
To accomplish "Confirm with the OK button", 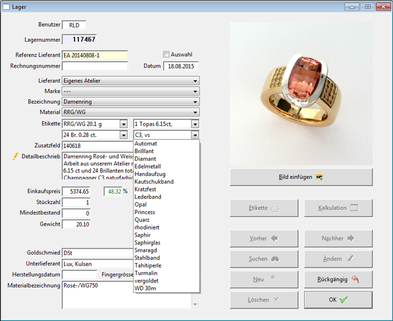I will coord(338,300).
